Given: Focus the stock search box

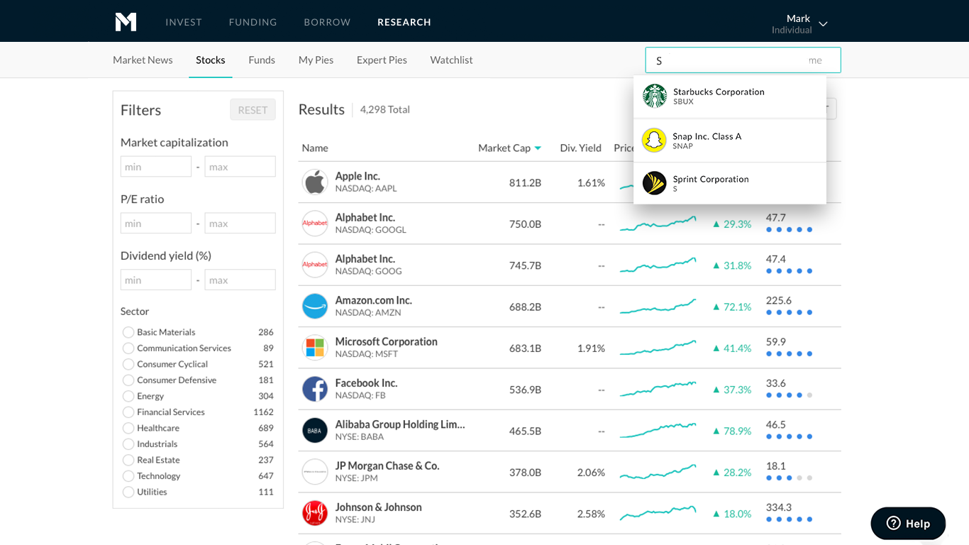Looking at the screenshot, I should 743,60.
